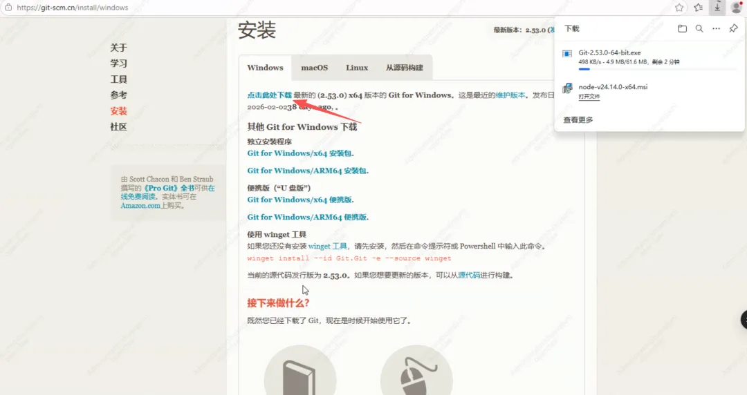Click the 下载 panel title
Image resolution: width=747 pixels, height=395 pixels.
click(x=572, y=28)
